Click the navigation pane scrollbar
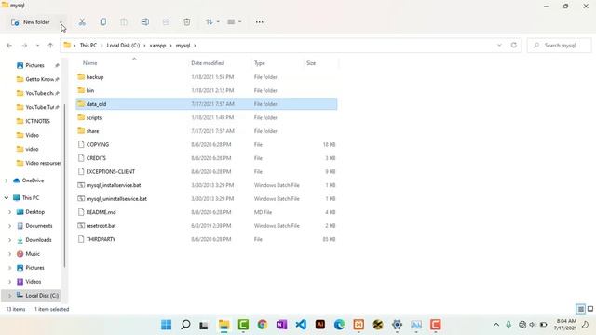The height and width of the screenshot is (335, 596). click(64, 185)
